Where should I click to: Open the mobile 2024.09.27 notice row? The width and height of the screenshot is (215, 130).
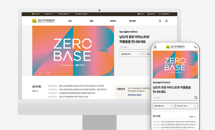[x=175, y=122]
